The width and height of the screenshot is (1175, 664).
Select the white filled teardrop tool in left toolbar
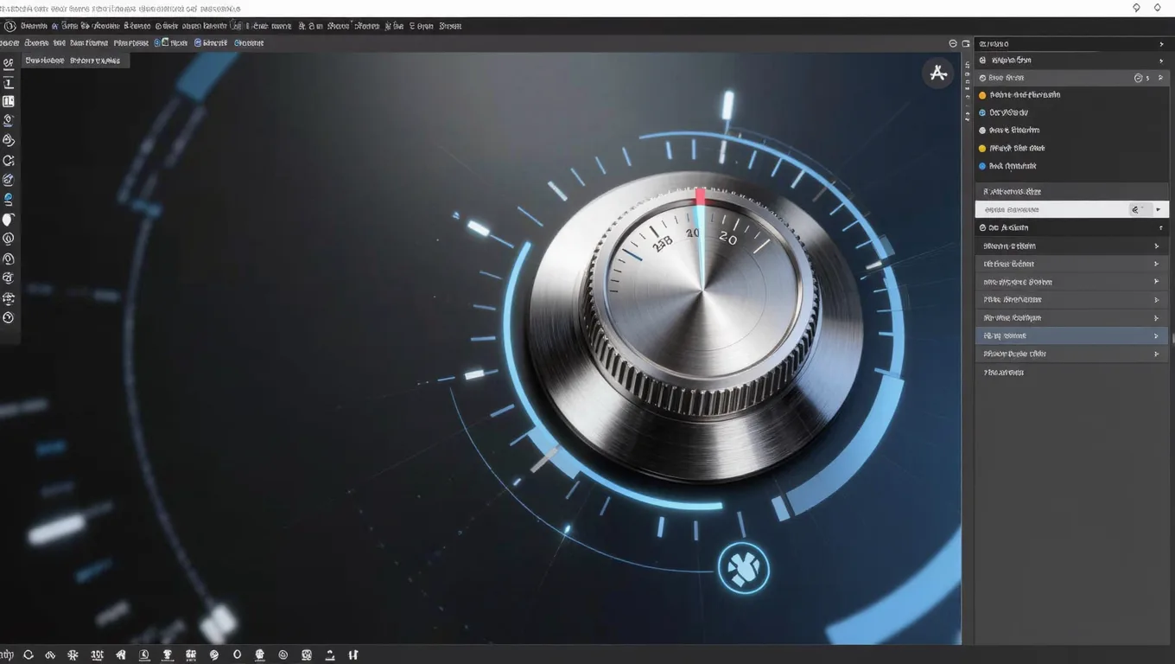[x=9, y=220]
